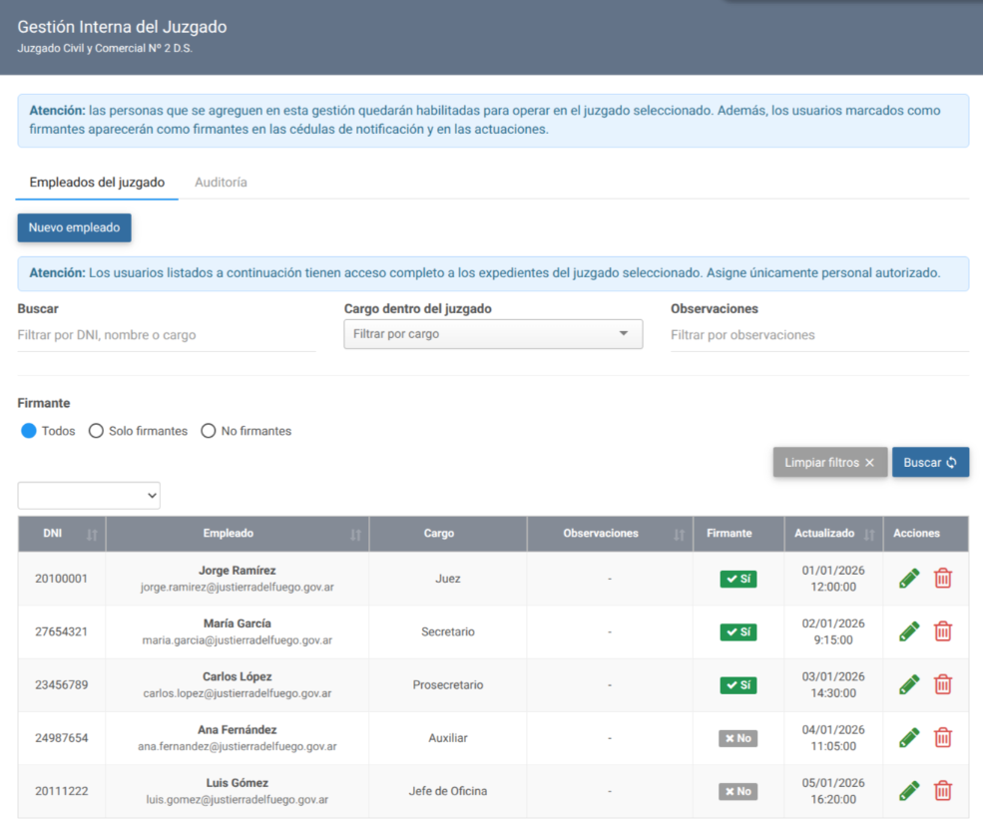Delete Jorge Ramírez using the trash icon
The image size is (983, 822).
pyautogui.click(x=942, y=579)
